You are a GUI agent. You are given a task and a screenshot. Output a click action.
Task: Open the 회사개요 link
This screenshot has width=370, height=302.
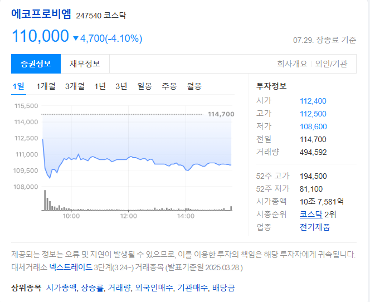click(292, 64)
